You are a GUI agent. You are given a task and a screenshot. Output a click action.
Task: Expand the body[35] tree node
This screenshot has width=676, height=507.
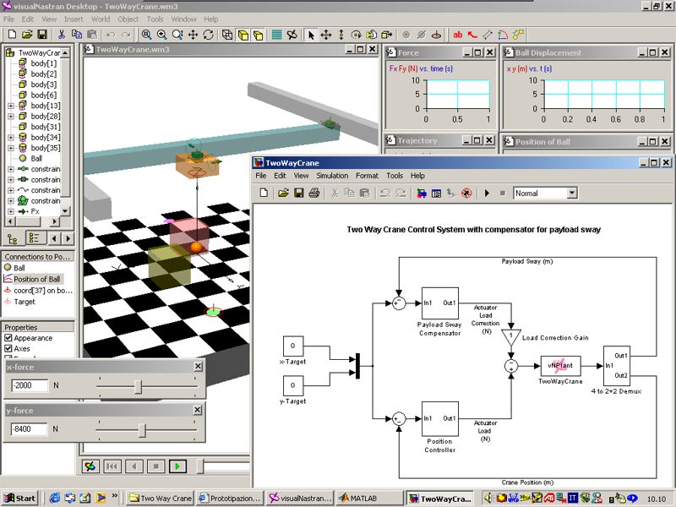point(11,148)
